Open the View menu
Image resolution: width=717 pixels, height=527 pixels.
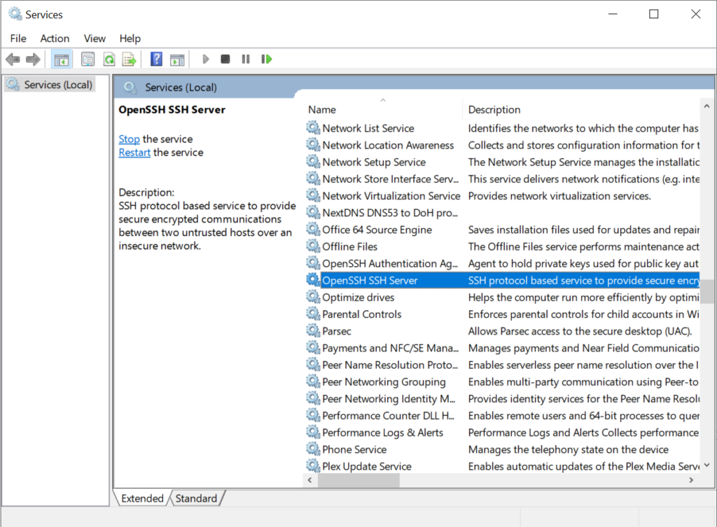(x=95, y=38)
